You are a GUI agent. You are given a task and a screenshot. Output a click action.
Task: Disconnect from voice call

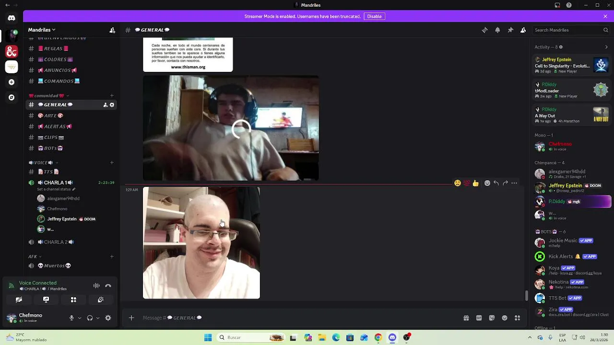[x=108, y=286]
